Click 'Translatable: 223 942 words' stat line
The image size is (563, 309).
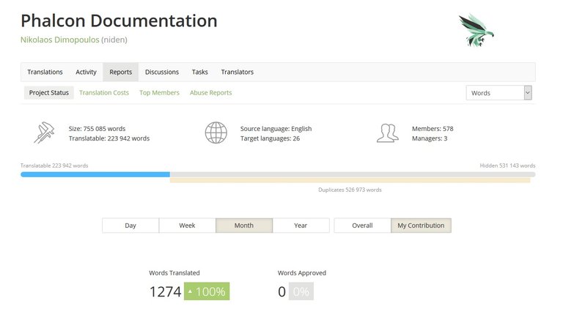109,138
